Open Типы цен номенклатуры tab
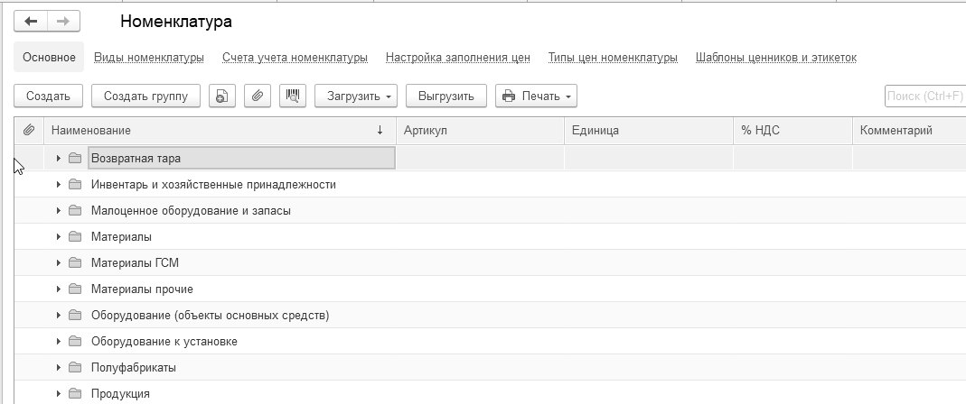The width and height of the screenshot is (966, 404). tap(613, 58)
